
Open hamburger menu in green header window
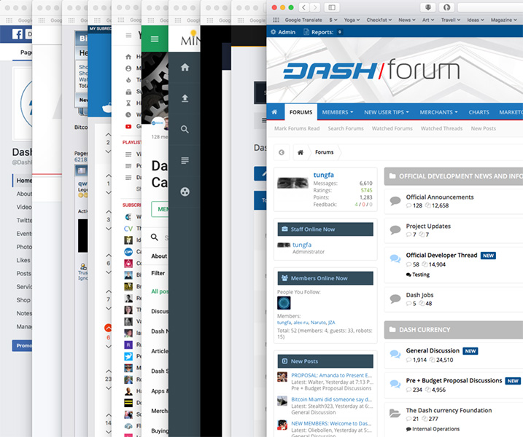155,39
